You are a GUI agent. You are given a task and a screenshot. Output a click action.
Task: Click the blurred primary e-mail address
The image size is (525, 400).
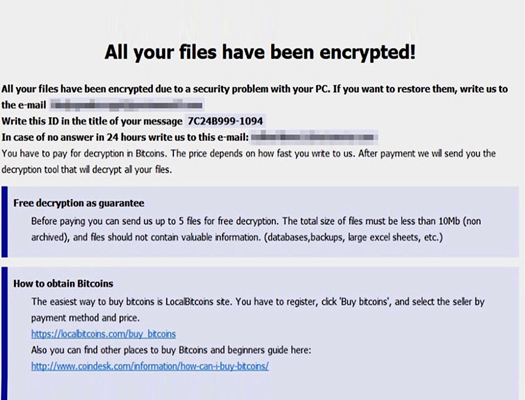(127, 105)
